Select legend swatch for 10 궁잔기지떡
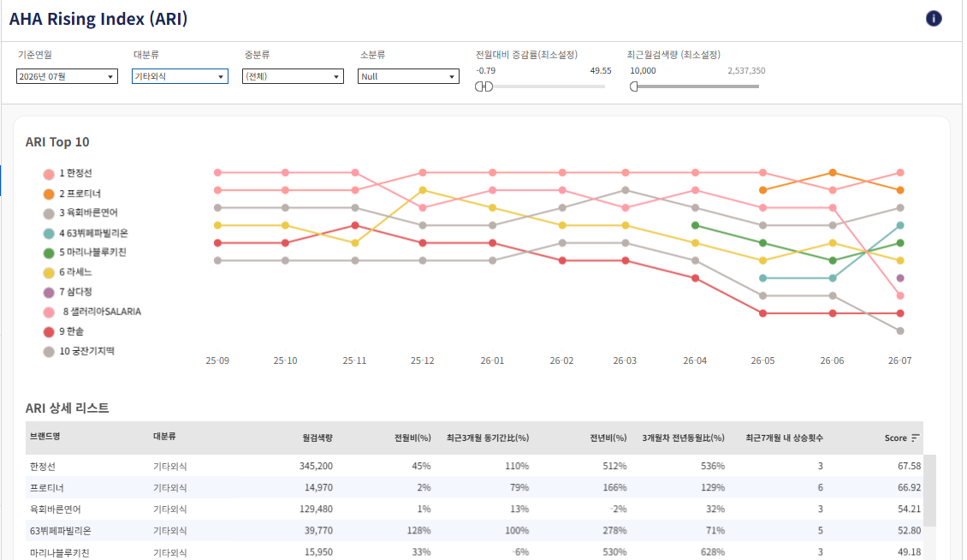 49,352
